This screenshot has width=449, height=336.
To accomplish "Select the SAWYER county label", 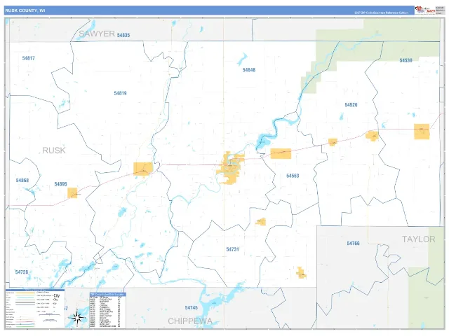I will (x=97, y=34).
